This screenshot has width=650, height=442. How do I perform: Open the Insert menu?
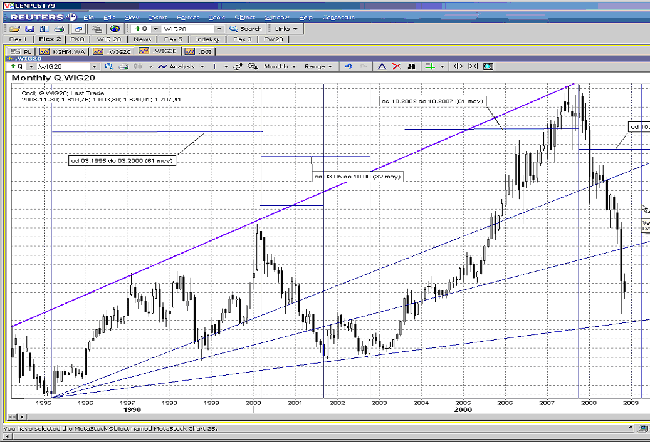(158, 18)
